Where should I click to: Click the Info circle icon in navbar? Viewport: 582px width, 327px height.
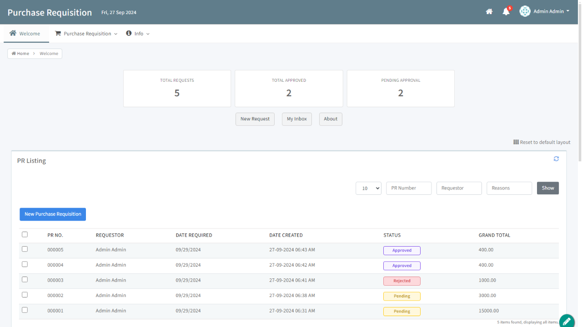coord(129,34)
